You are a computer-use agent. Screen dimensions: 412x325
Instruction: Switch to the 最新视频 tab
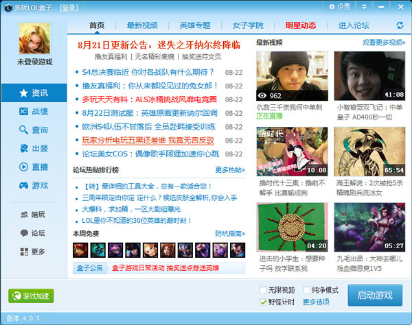(142, 25)
